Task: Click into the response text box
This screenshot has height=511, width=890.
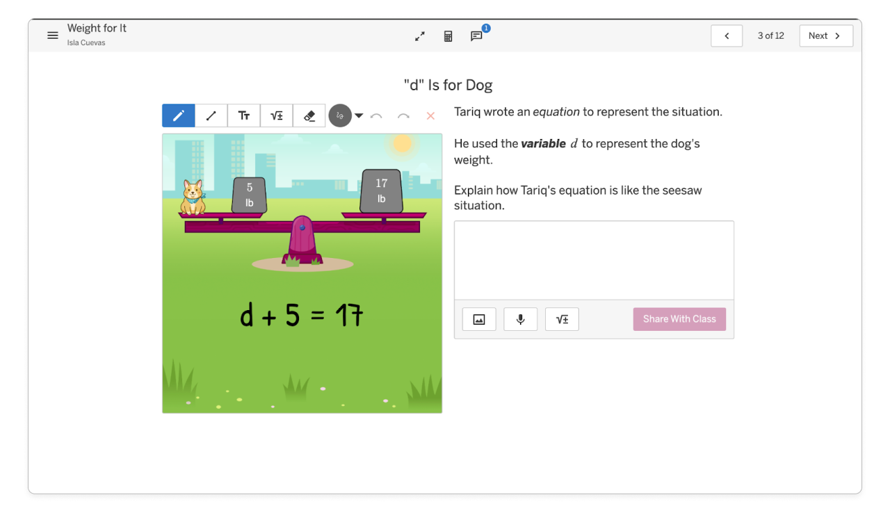Action: click(594, 260)
